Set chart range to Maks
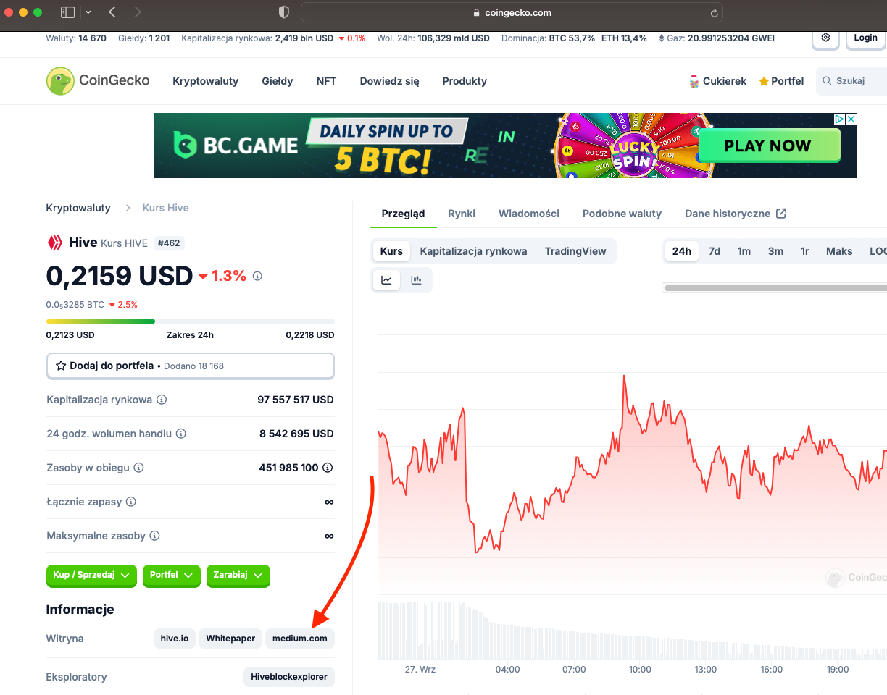 [839, 251]
